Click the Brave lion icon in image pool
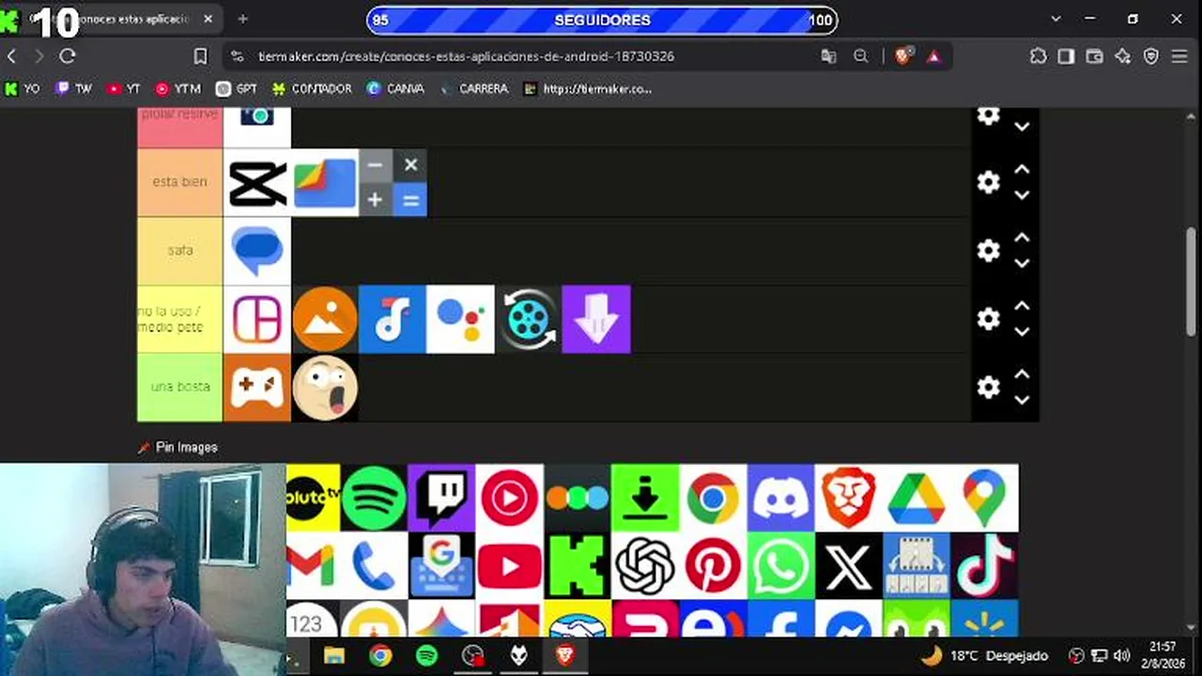The image size is (1202, 676). (x=848, y=498)
